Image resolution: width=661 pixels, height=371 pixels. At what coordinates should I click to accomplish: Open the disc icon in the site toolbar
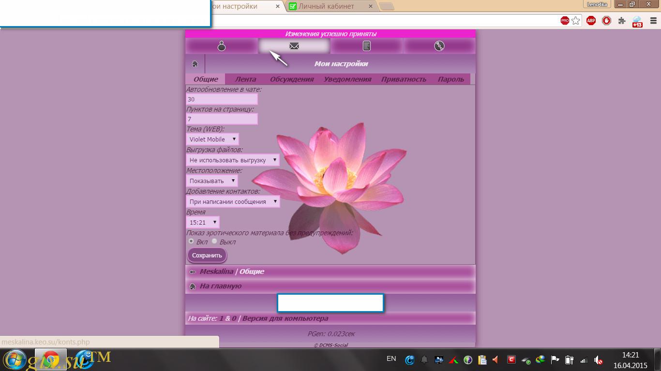point(439,46)
